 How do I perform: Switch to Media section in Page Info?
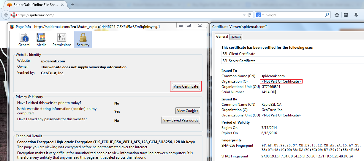[x=41, y=40]
